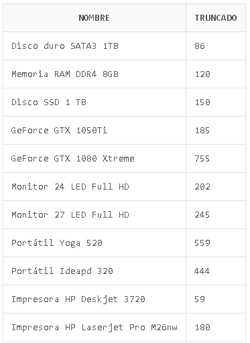Select Impresora HP Deskjet 3720 row
Image resolution: width=250 pixels, height=343 pixels.
125,299
